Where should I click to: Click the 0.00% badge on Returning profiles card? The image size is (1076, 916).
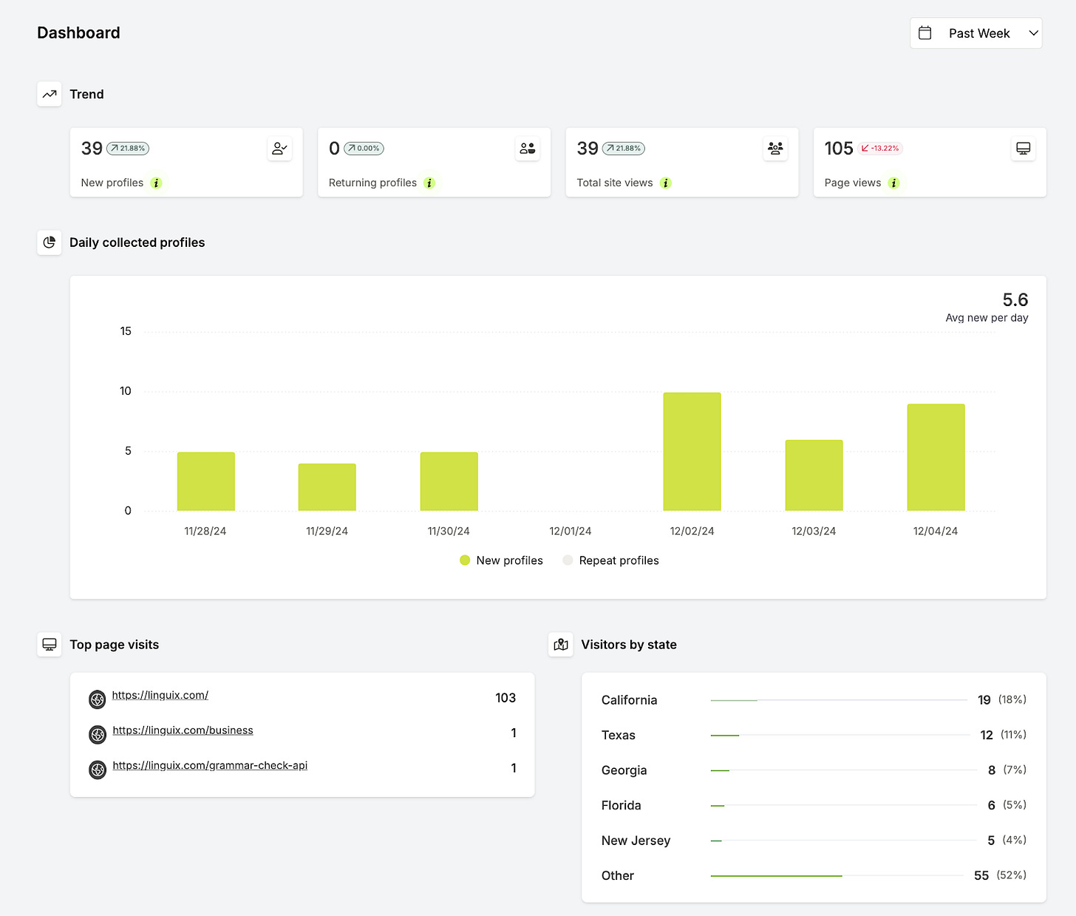[364, 149]
